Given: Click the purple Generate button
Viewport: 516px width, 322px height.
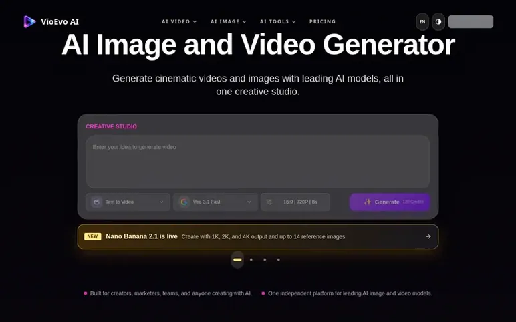Looking at the screenshot, I should [390, 202].
